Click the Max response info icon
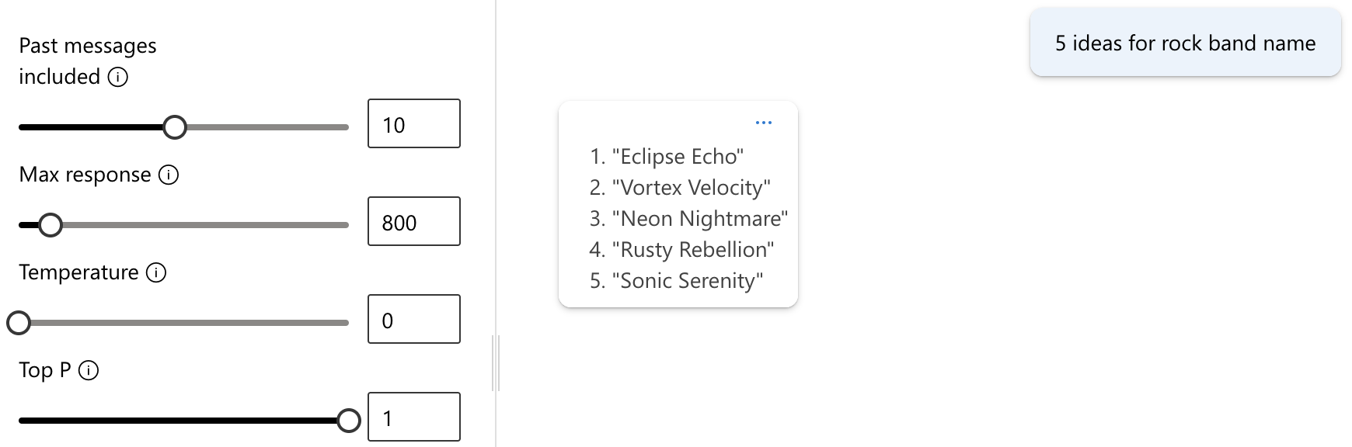Viewport: 1352px width, 447px height. (169, 175)
